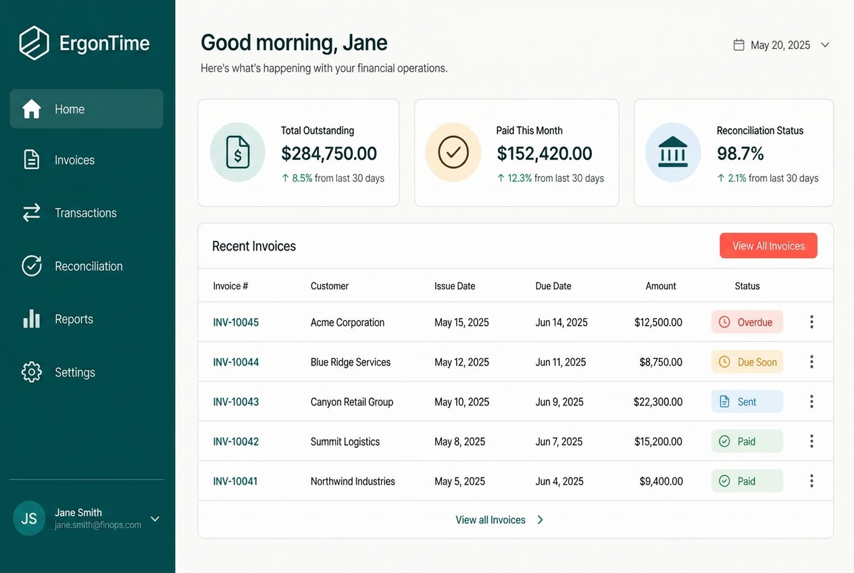Click the Home house icon in sidebar
The width and height of the screenshot is (854, 573).
pos(32,109)
